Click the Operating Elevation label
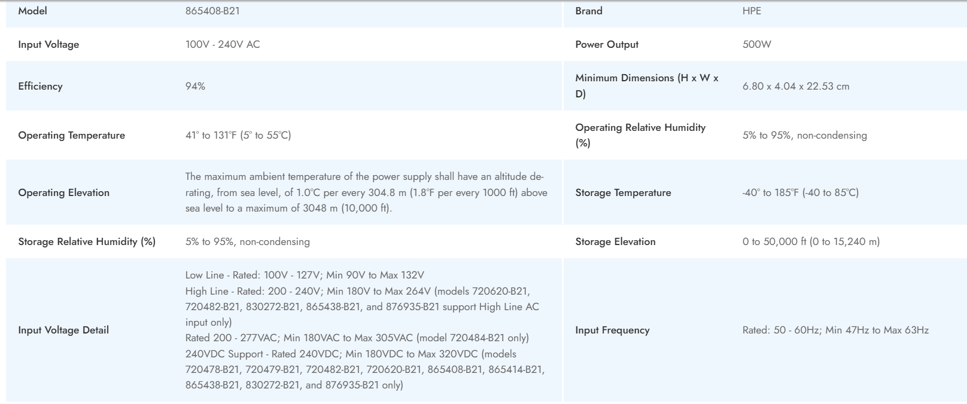The height and width of the screenshot is (404, 967). [x=63, y=192]
